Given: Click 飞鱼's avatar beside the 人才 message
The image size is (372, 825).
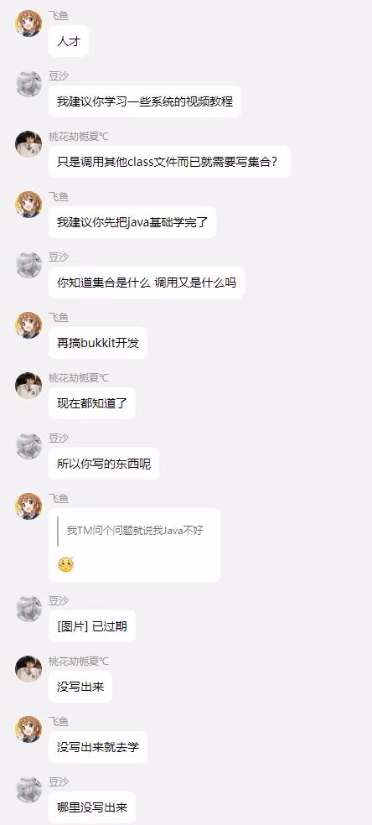Looking at the screenshot, I should (28, 23).
